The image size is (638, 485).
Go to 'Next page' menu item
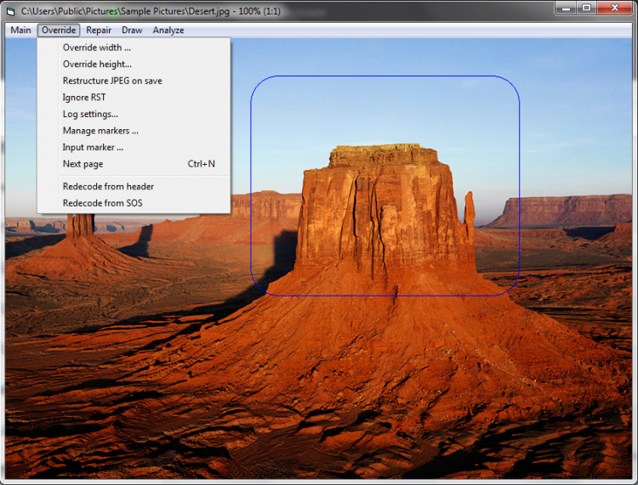click(x=83, y=164)
